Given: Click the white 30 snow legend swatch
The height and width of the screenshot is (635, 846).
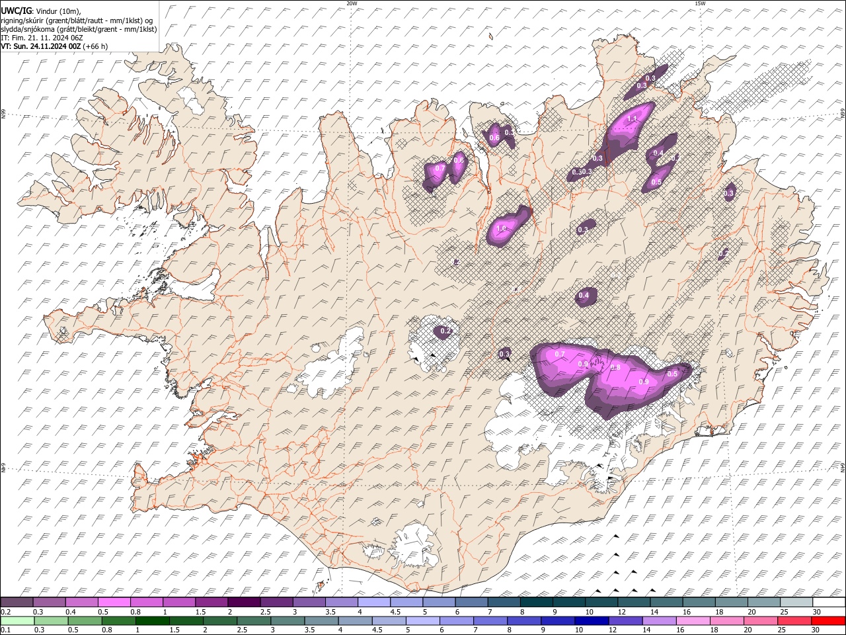Looking at the screenshot, I should (829, 603).
